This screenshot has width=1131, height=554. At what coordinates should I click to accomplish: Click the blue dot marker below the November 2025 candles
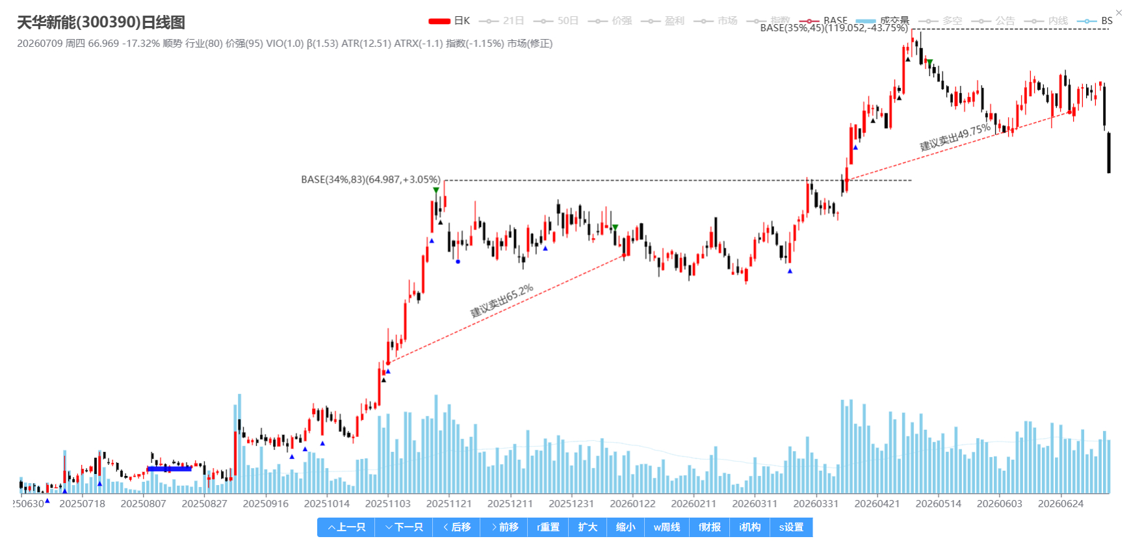tap(458, 261)
